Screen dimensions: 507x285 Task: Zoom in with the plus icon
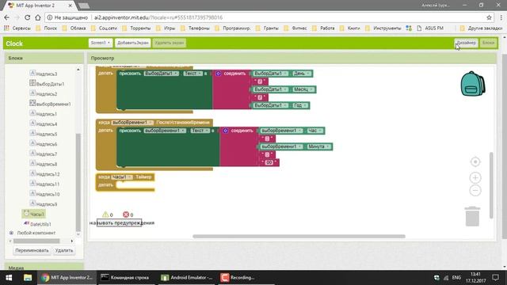tap(475, 177)
